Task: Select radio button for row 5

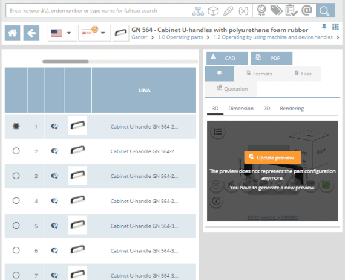Action: [16, 225]
